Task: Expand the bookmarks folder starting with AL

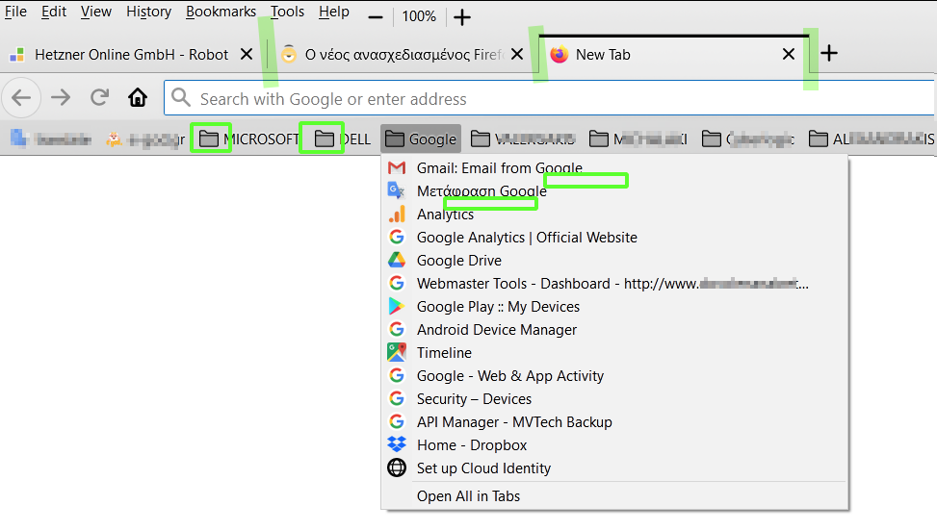Action: 872,139
